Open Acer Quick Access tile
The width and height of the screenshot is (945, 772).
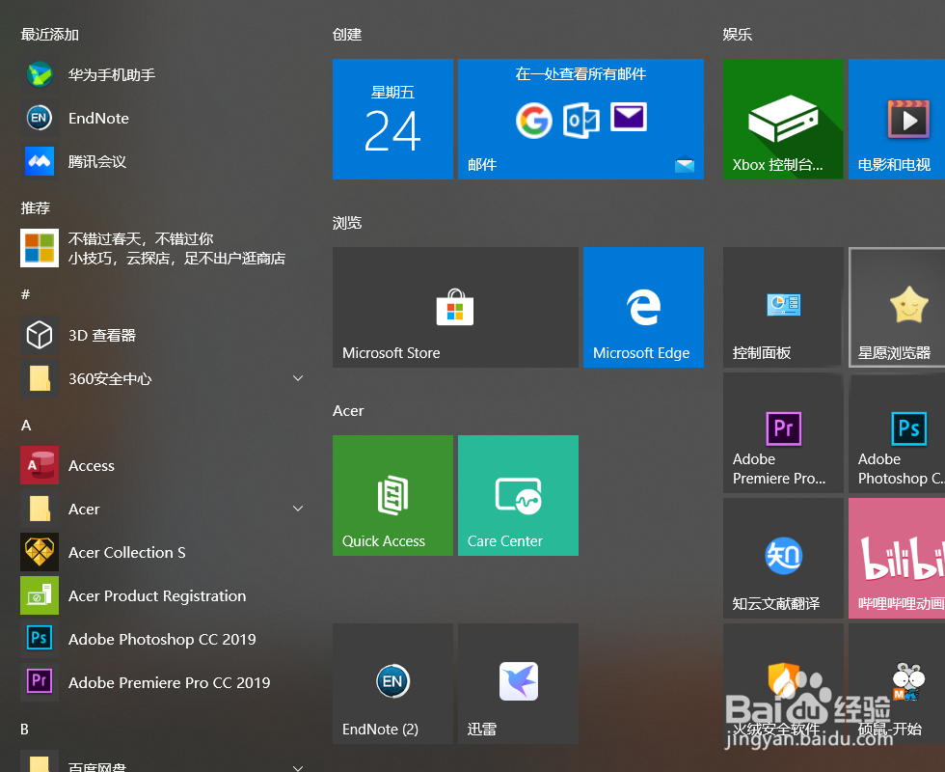pos(393,495)
